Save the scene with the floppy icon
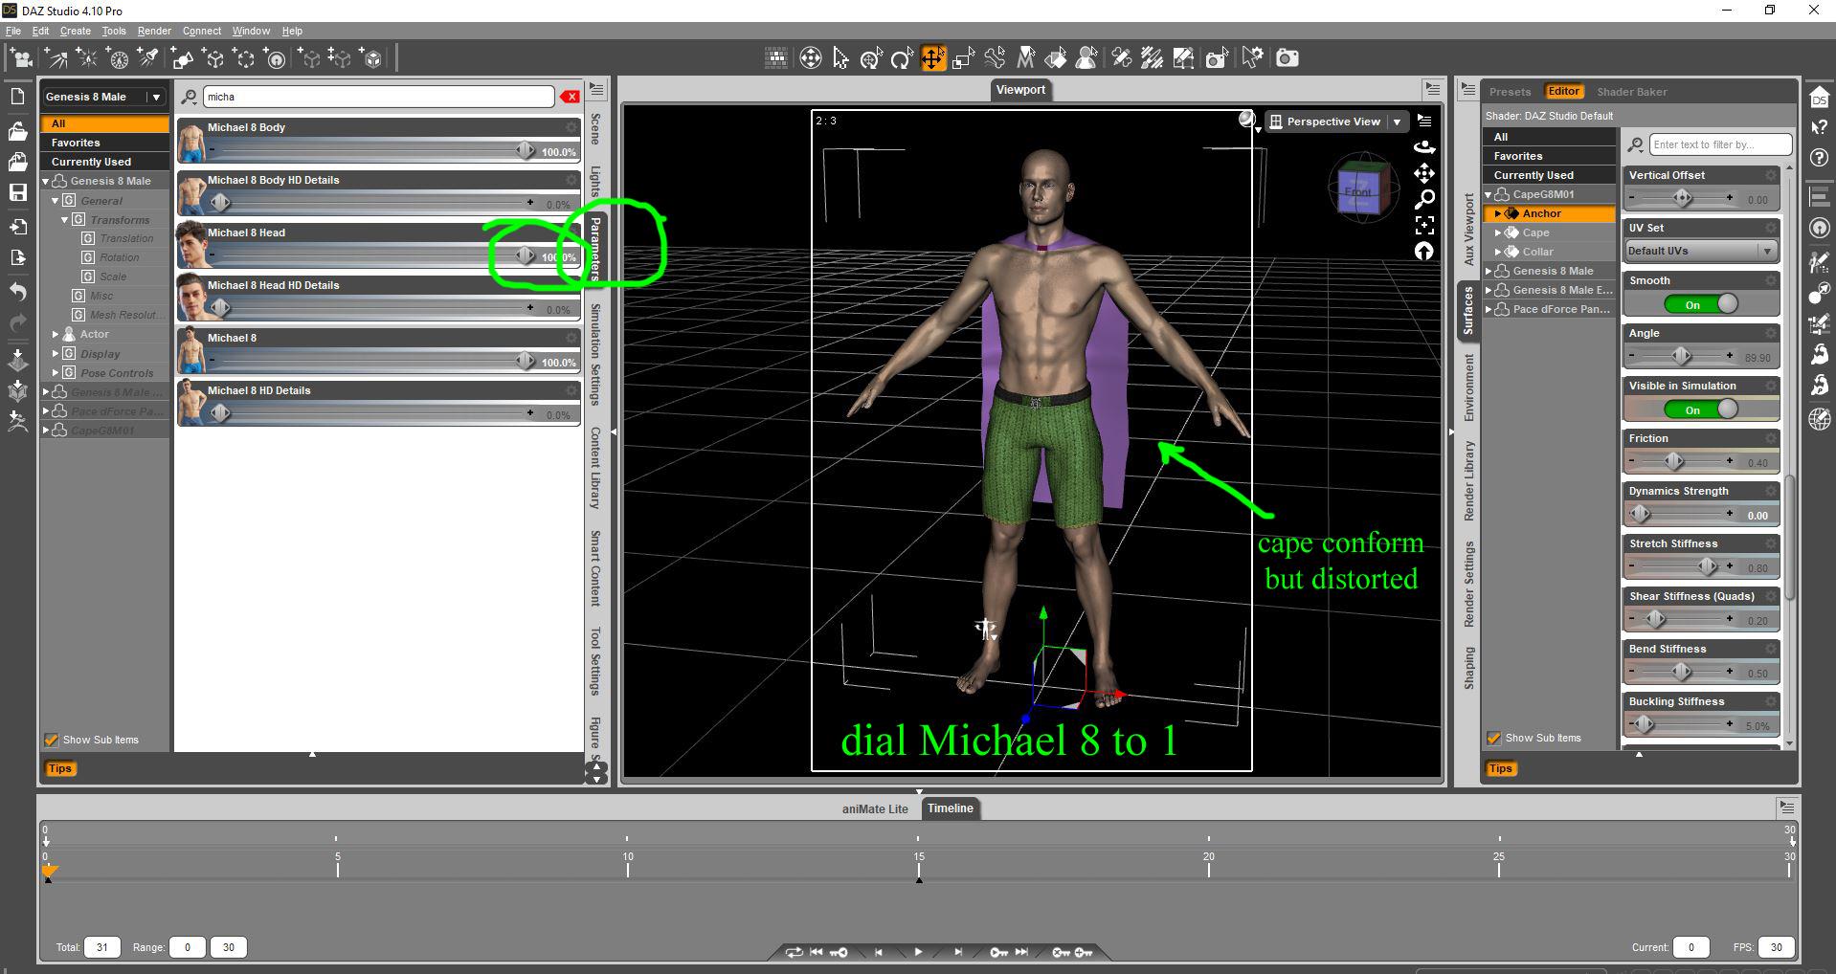Screen dimensions: 1836x974 pyautogui.click(x=17, y=192)
